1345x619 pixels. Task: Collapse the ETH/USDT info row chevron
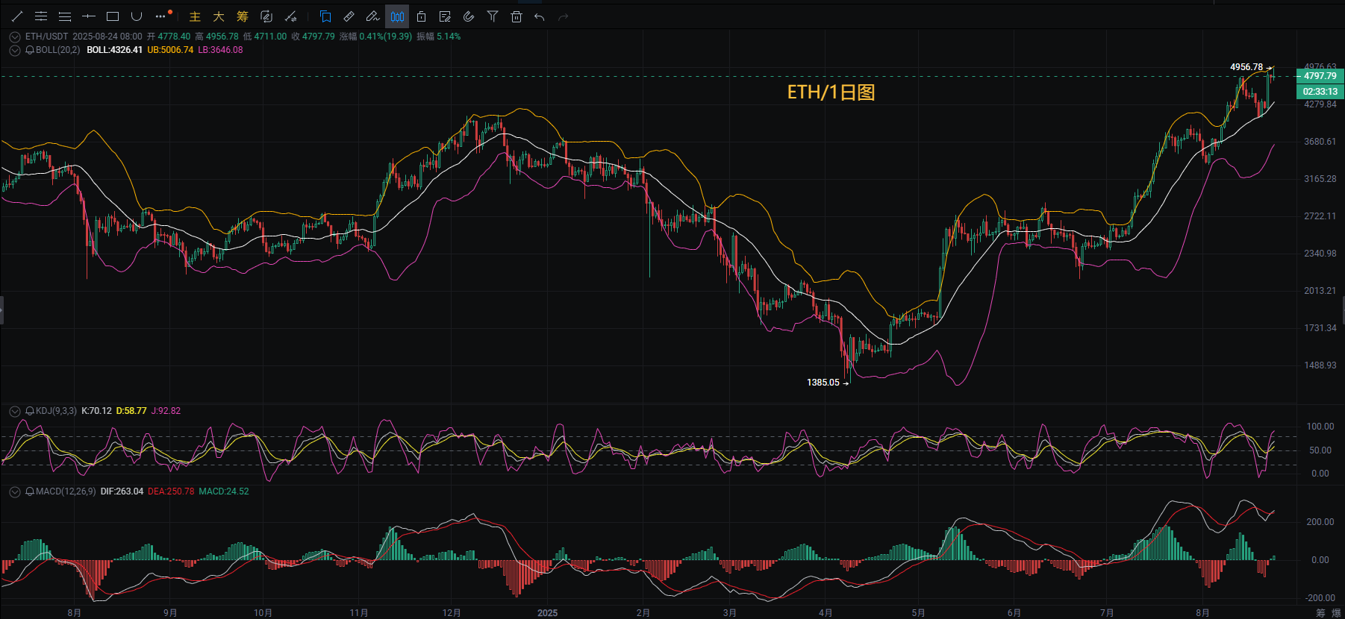tap(15, 37)
